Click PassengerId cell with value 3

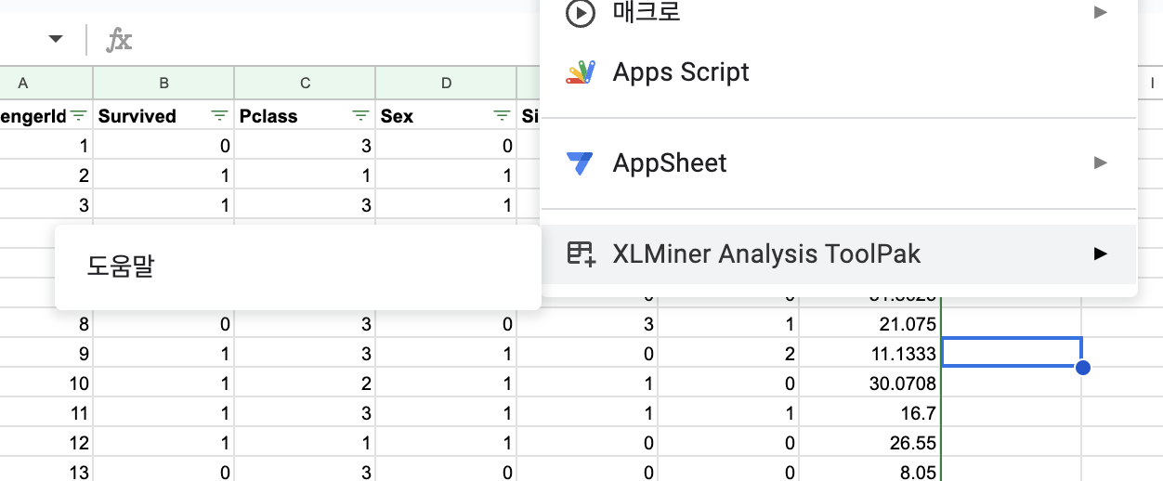coord(46,205)
